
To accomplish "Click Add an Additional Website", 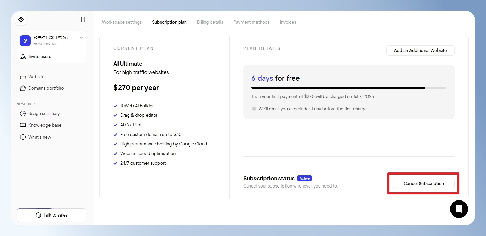I will 420,50.
